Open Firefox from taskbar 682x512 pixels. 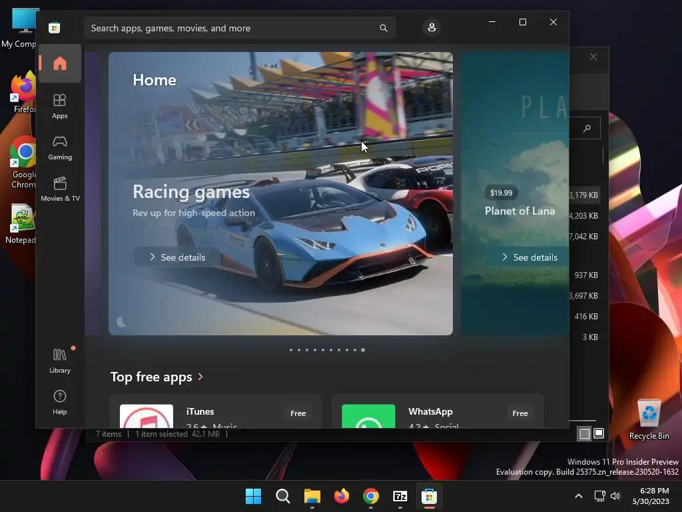coord(342,496)
